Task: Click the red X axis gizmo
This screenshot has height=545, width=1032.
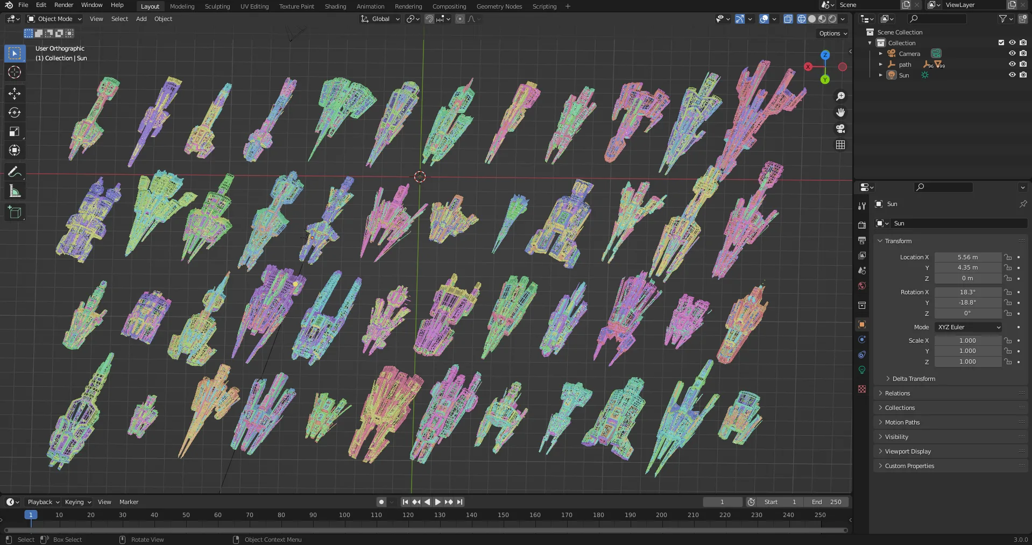Action: (x=808, y=67)
